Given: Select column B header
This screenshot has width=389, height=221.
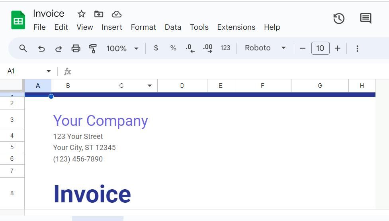Looking at the screenshot, I should [x=68, y=86].
